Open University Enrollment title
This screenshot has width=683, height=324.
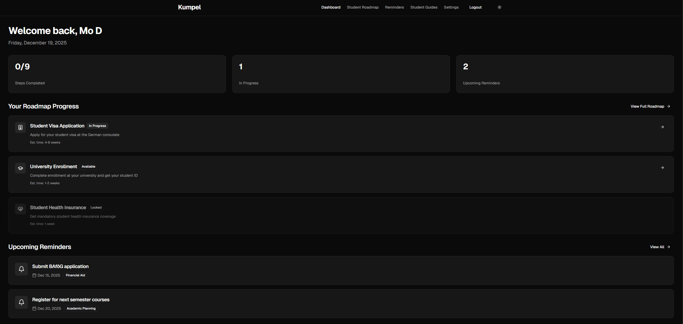(x=53, y=167)
